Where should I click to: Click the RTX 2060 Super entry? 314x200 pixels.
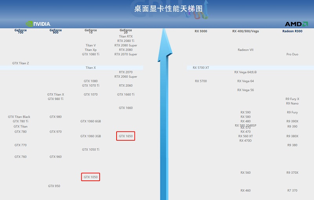pos(126,76)
